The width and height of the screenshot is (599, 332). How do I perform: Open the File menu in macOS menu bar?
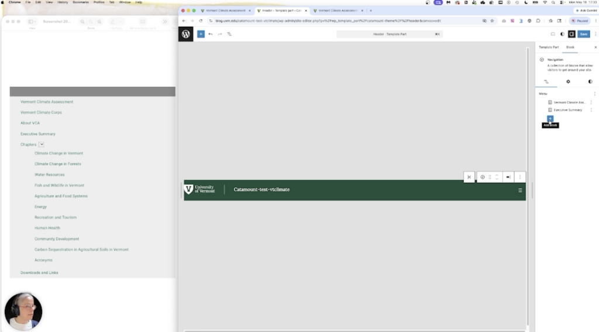[28, 2]
